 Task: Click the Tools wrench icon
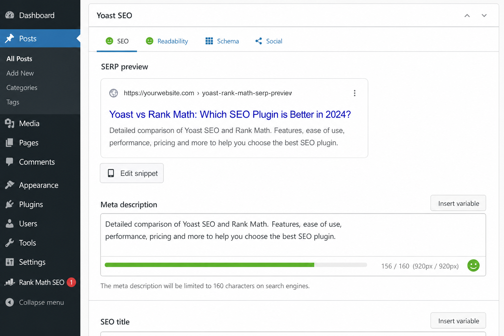[x=10, y=243]
